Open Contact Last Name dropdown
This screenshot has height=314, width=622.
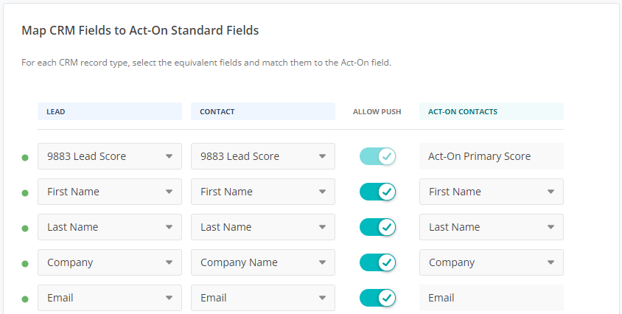pos(263,227)
